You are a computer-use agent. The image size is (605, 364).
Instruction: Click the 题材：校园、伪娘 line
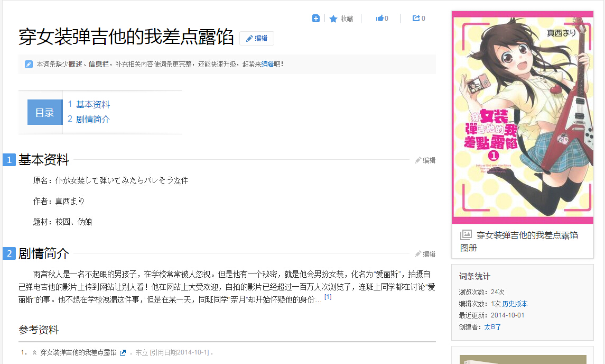[x=62, y=222]
